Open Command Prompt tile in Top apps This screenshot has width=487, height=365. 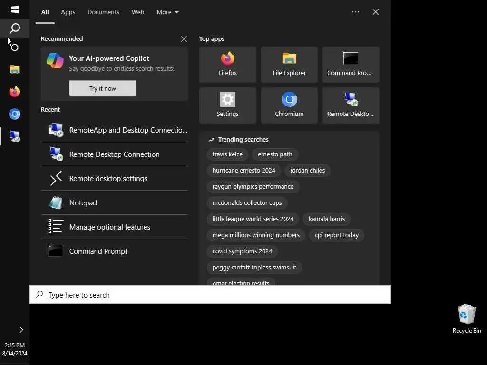pyautogui.click(x=351, y=65)
